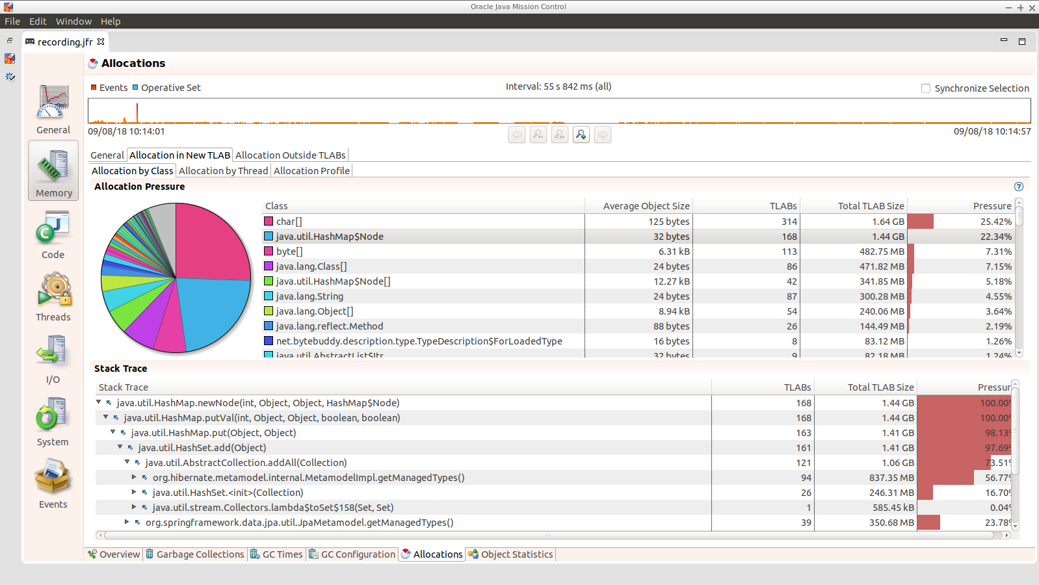This screenshot has width=1039, height=585.
Task: Expand Collectors.lambda$toSet$158 stack frame
Action: point(135,507)
